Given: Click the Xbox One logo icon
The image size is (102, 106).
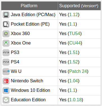Looking at the screenshot, I should [6, 43].
